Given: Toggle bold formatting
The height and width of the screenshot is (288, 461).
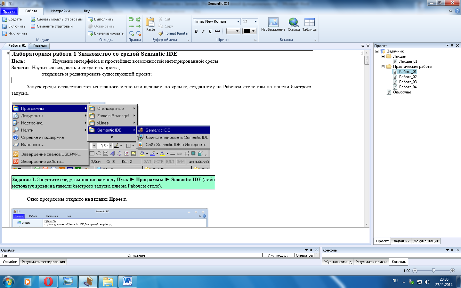Looking at the screenshot, I should (x=196, y=31).
